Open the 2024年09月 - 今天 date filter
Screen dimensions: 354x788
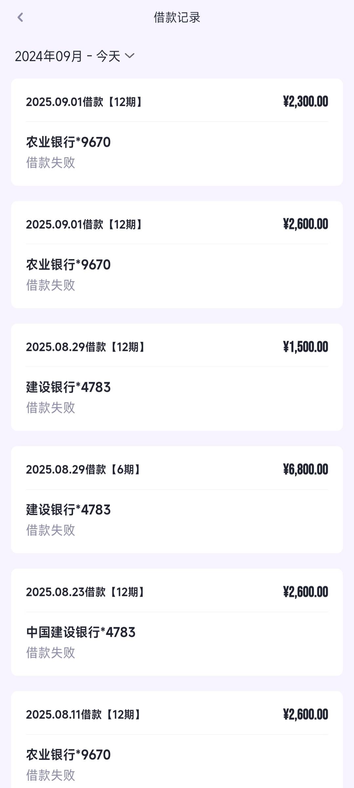click(x=75, y=56)
